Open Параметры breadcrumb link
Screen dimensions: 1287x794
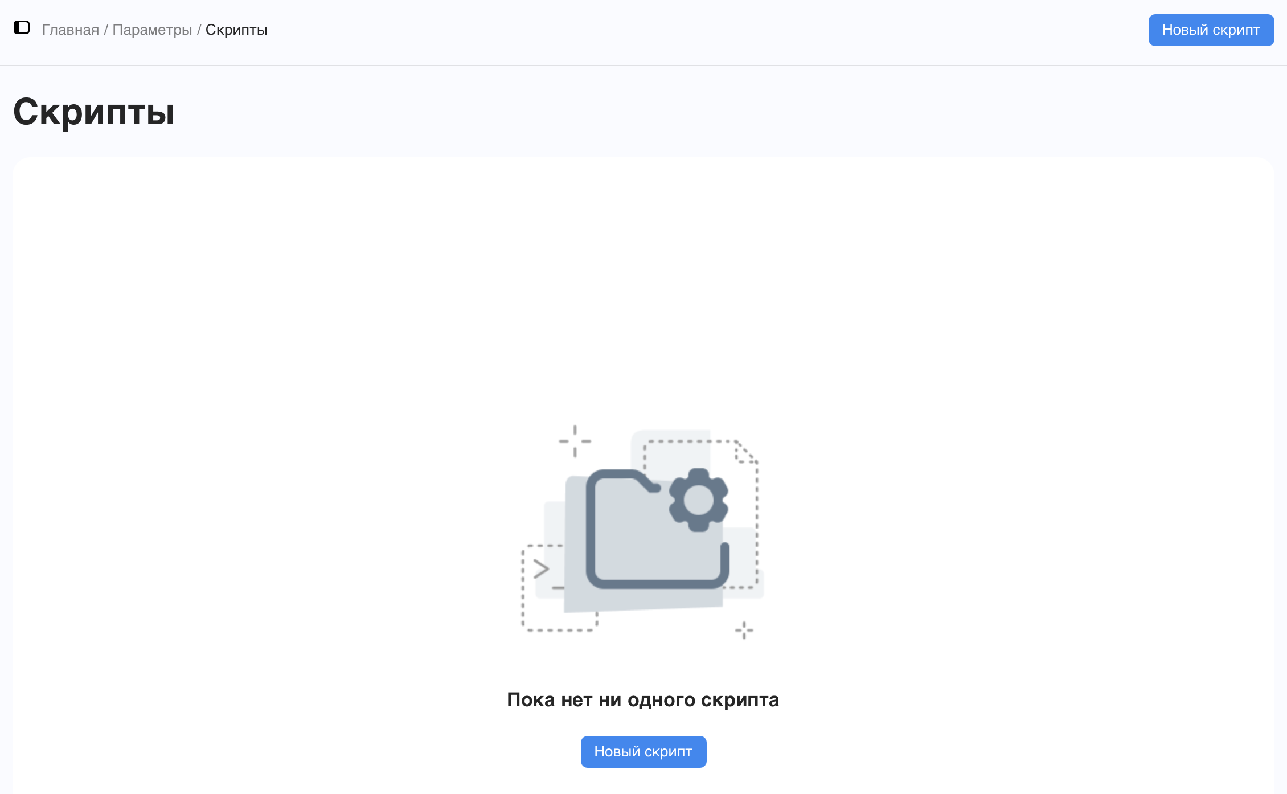tap(152, 30)
